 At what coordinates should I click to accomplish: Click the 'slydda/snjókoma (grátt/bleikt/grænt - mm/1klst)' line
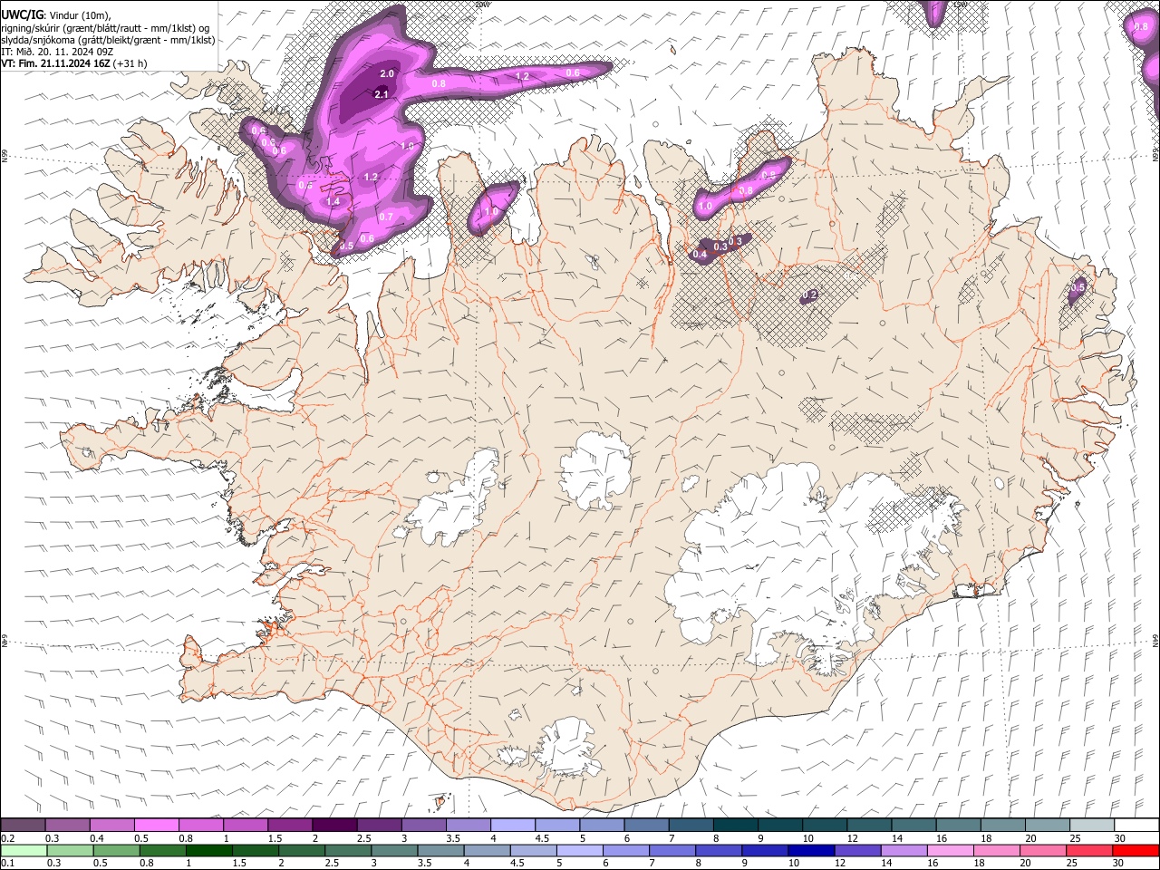[x=108, y=39]
